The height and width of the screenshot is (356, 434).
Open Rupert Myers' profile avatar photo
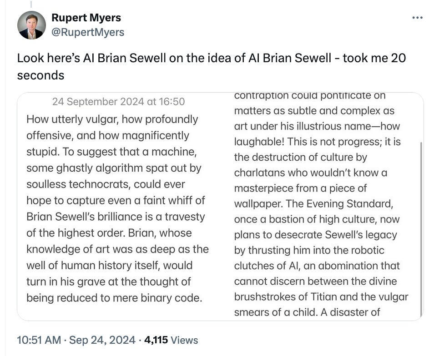tap(31, 25)
